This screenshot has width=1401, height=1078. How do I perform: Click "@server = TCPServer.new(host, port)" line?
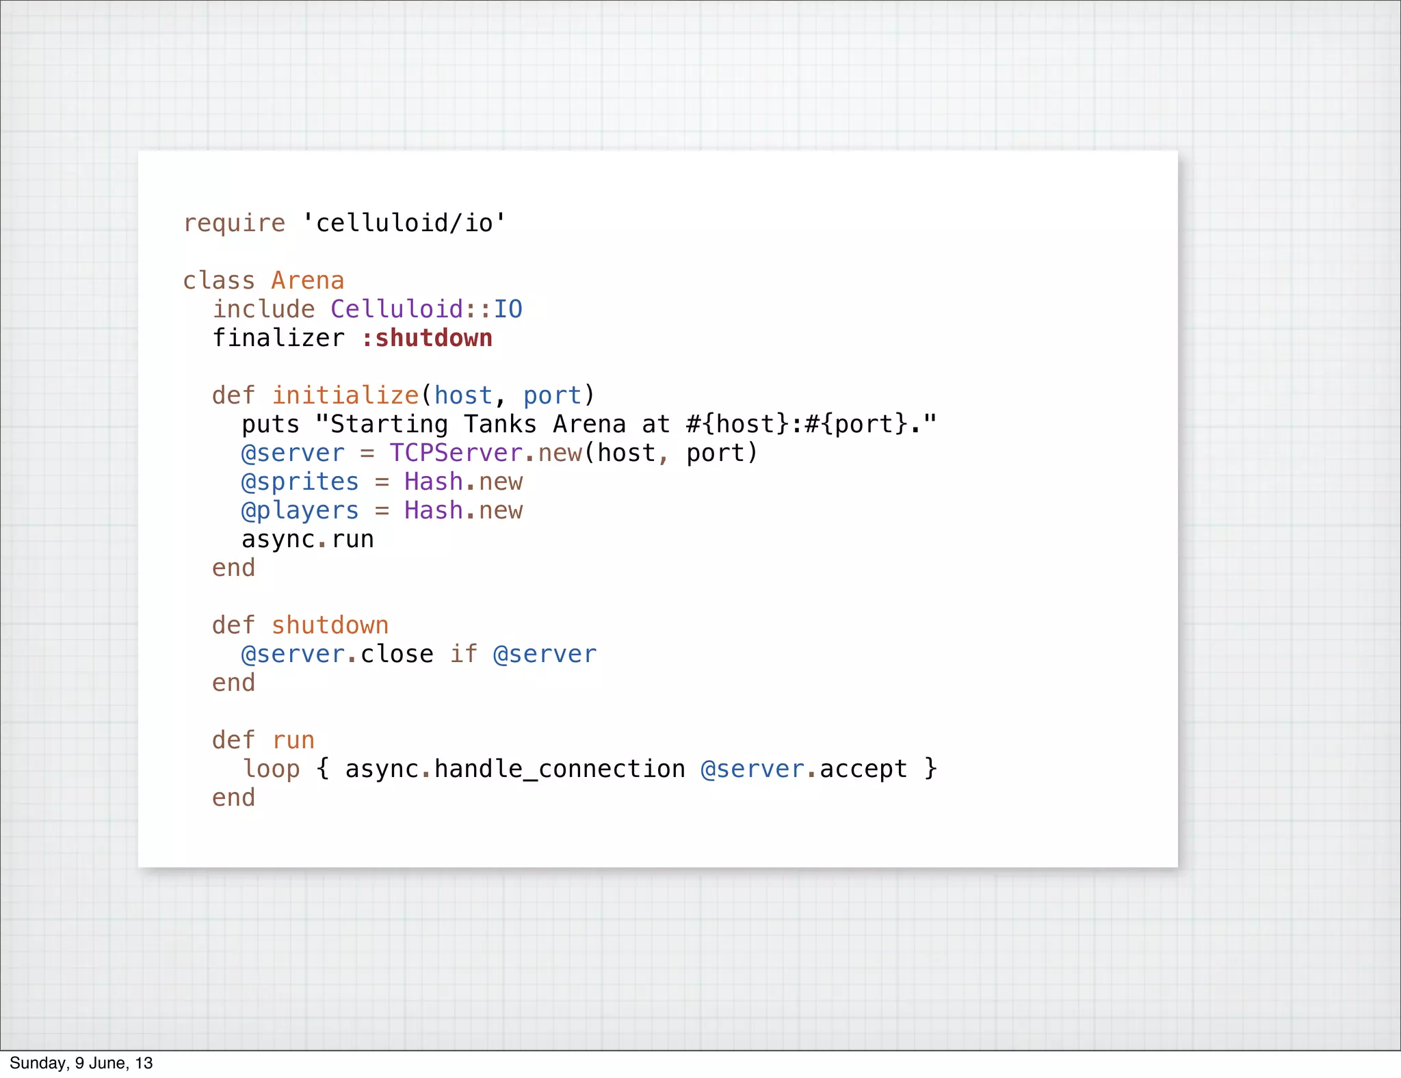(x=500, y=453)
